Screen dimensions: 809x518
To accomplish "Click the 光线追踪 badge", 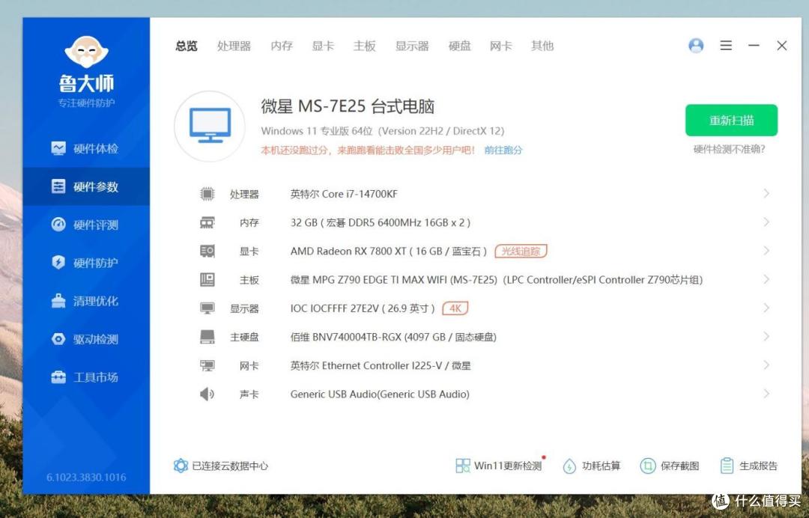I will point(521,251).
